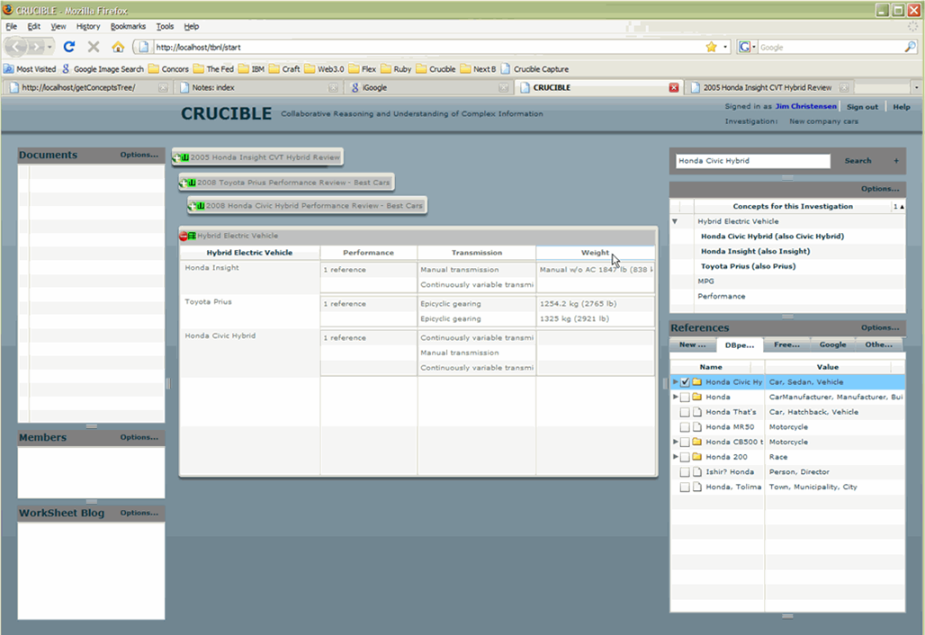925x635 pixels.
Task: Open the History menu
Action: coord(88,26)
